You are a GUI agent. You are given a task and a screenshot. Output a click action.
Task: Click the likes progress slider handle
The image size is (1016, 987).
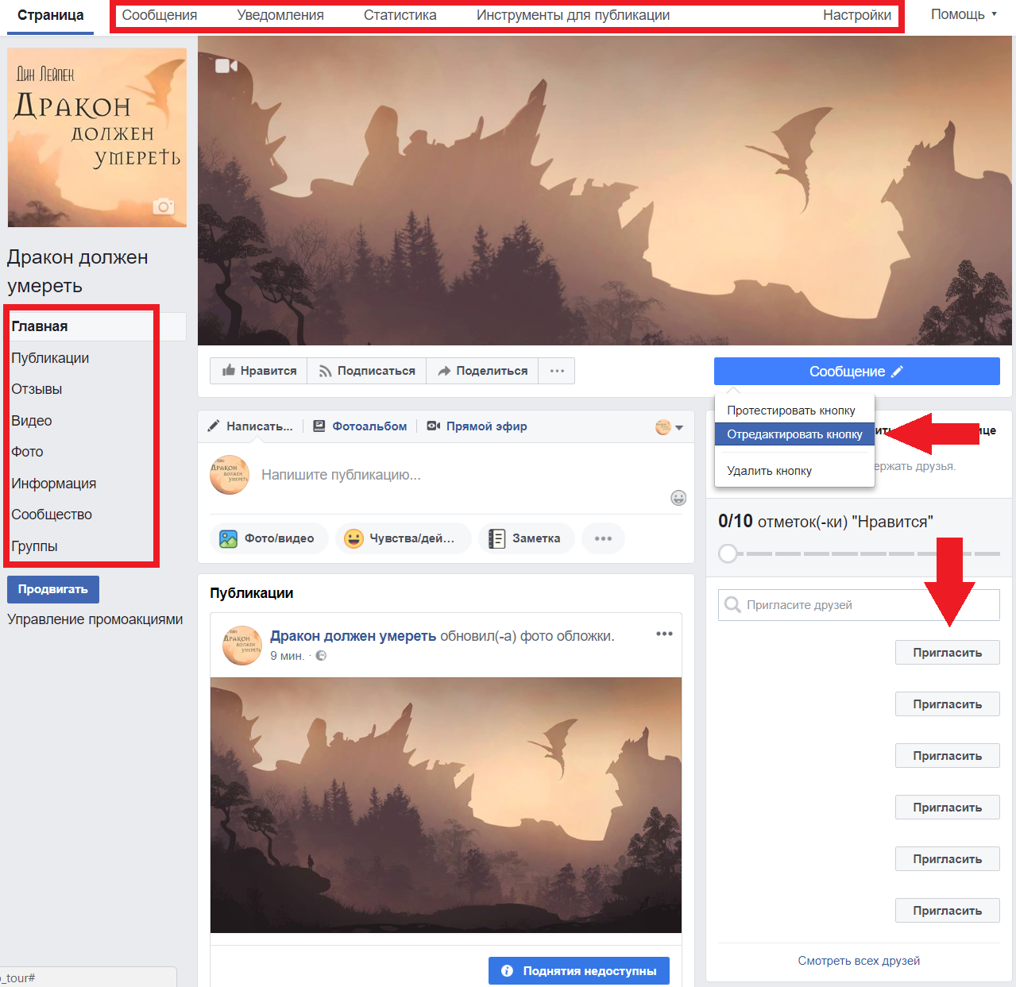[728, 553]
